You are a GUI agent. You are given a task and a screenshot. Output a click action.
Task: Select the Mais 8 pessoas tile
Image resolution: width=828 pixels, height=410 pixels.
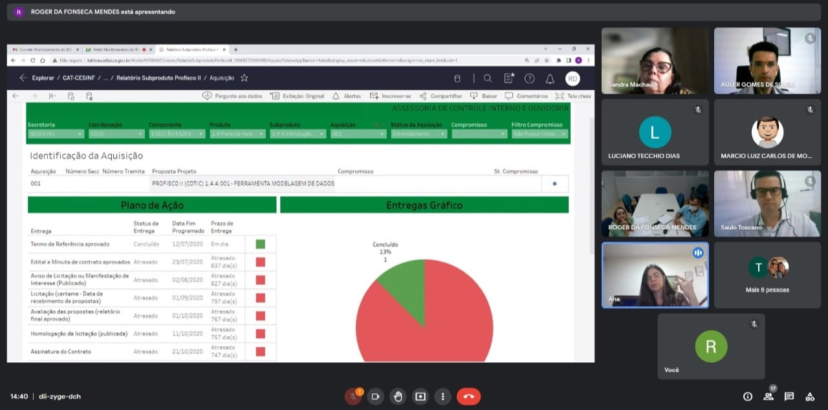point(767,275)
